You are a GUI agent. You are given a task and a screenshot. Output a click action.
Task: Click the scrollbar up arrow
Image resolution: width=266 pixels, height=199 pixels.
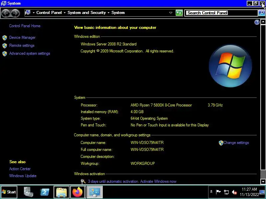(263, 22)
